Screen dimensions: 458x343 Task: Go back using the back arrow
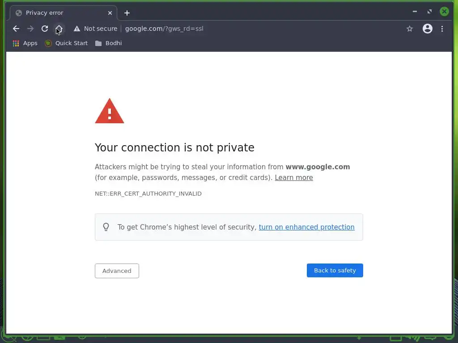point(16,29)
